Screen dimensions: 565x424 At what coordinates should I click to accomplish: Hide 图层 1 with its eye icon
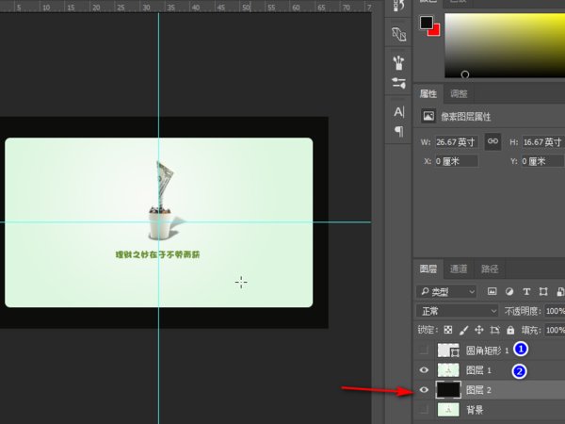[424, 370]
